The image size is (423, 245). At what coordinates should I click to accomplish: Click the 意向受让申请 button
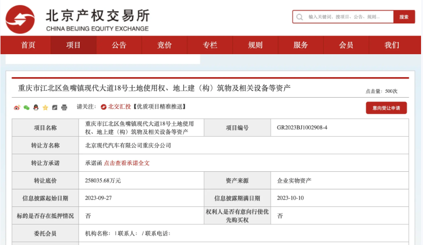click(386, 108)
